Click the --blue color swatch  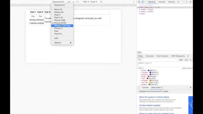[148, 70]
